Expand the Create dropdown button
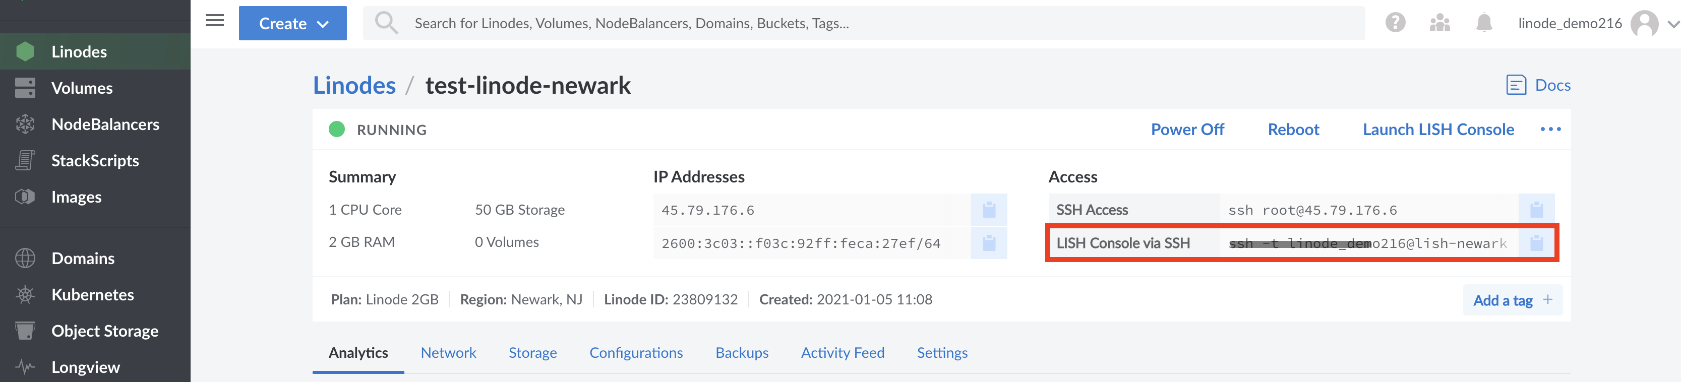The width and height of the screenshot is (1681, 382). [292, 24]
